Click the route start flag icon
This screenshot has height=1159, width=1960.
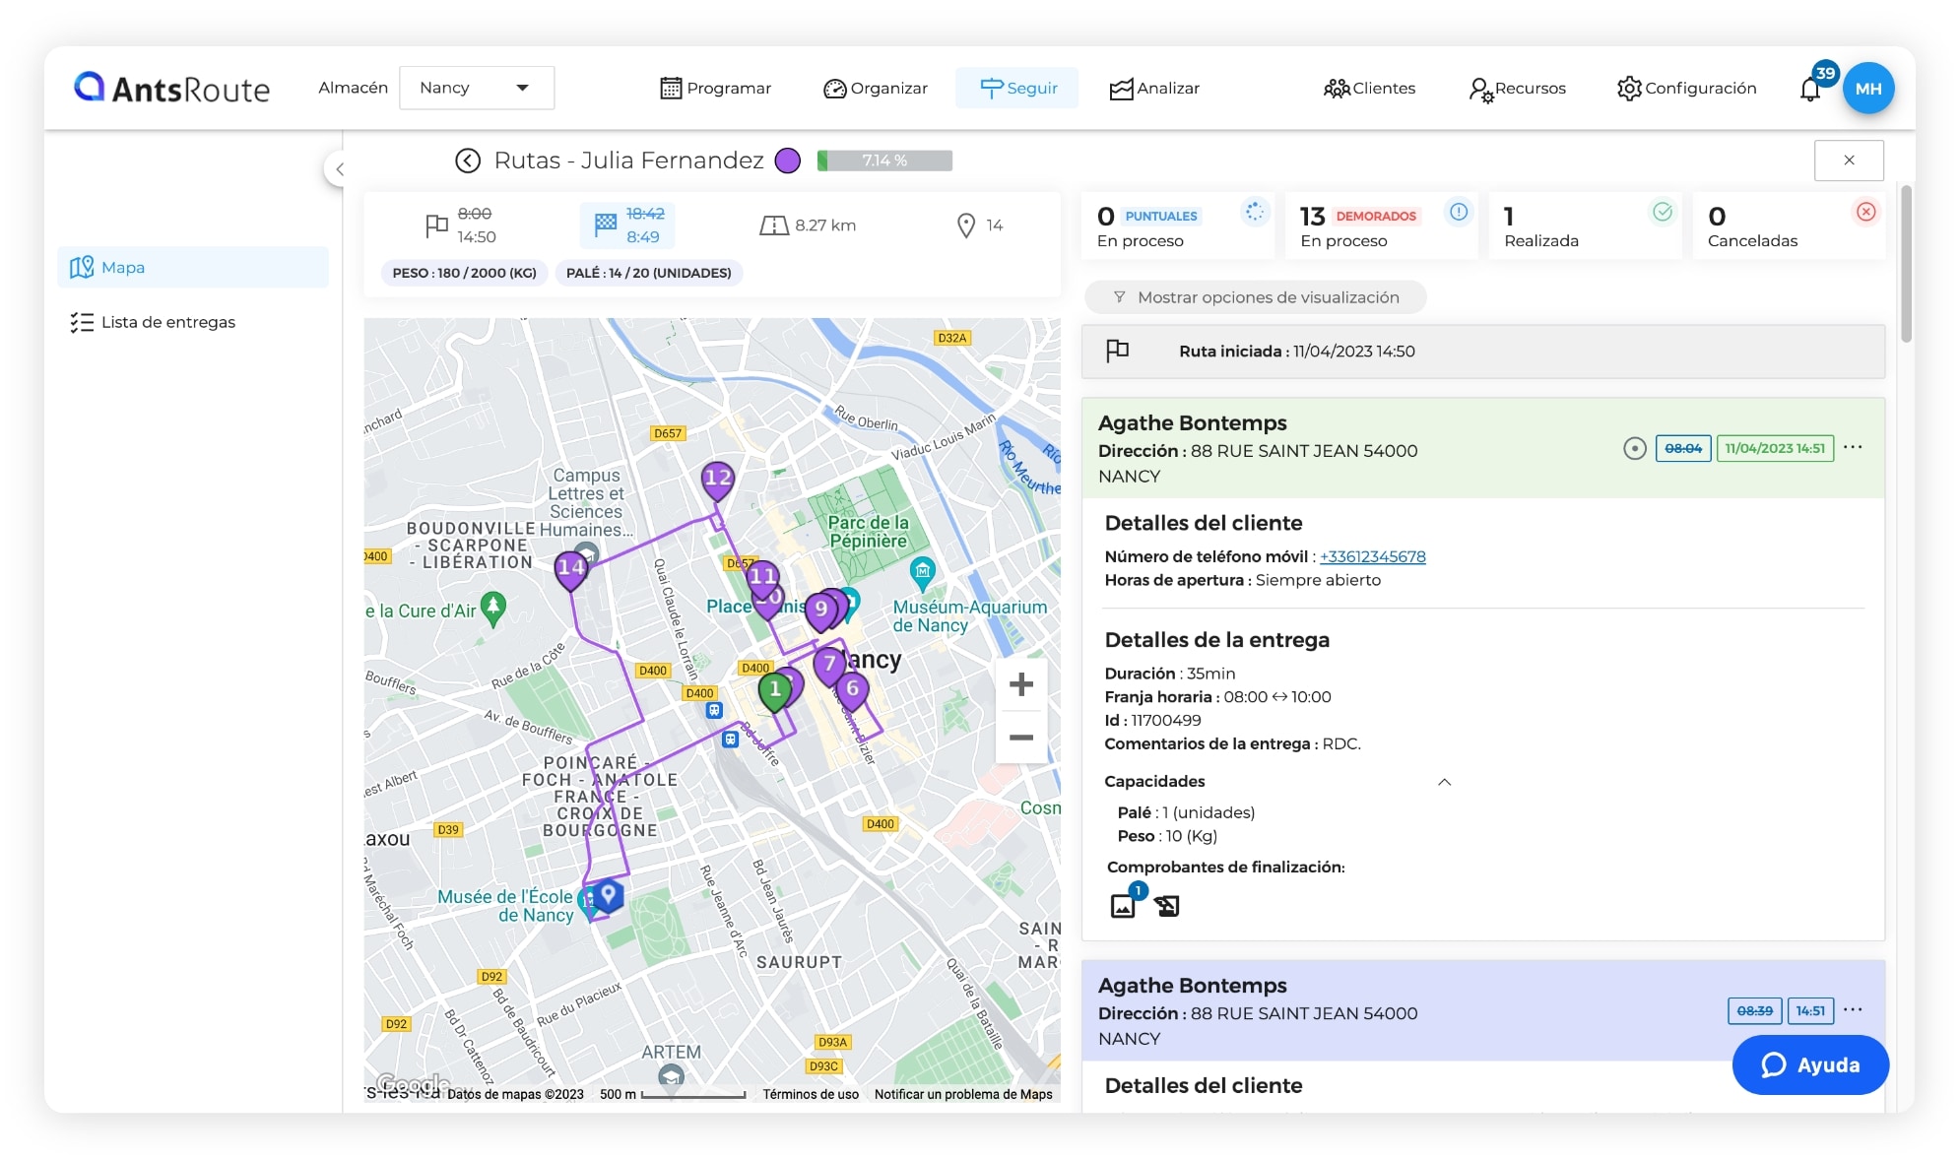click(x=1119, y=351)
